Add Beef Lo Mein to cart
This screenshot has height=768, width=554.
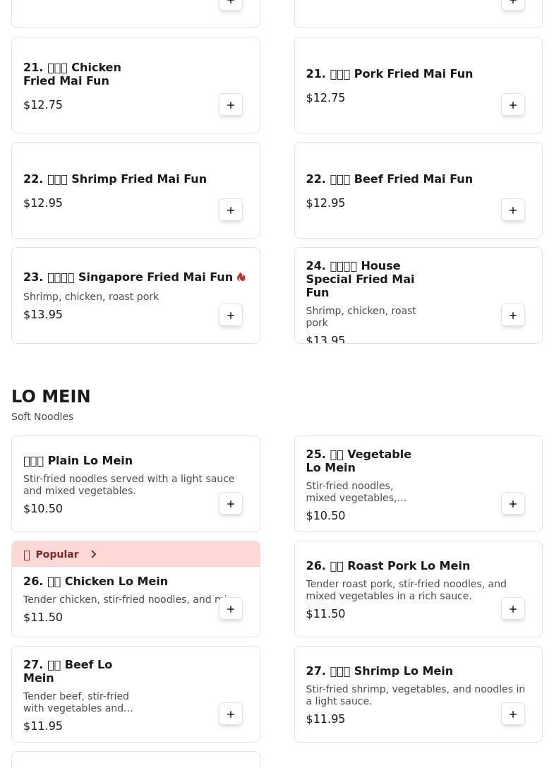[231, 714]
